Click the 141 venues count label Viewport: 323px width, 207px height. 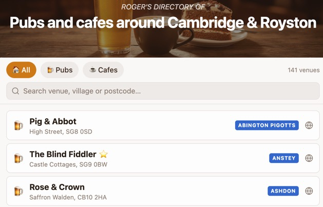click(303, 70)
